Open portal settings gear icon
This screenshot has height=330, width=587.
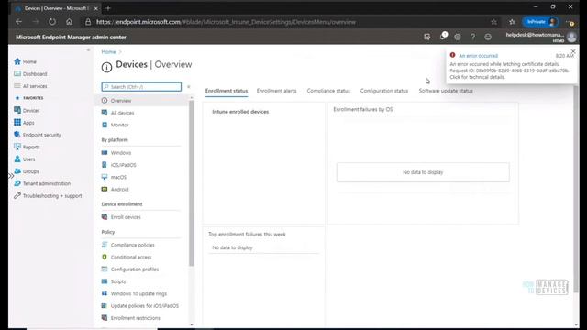[458, 37]
